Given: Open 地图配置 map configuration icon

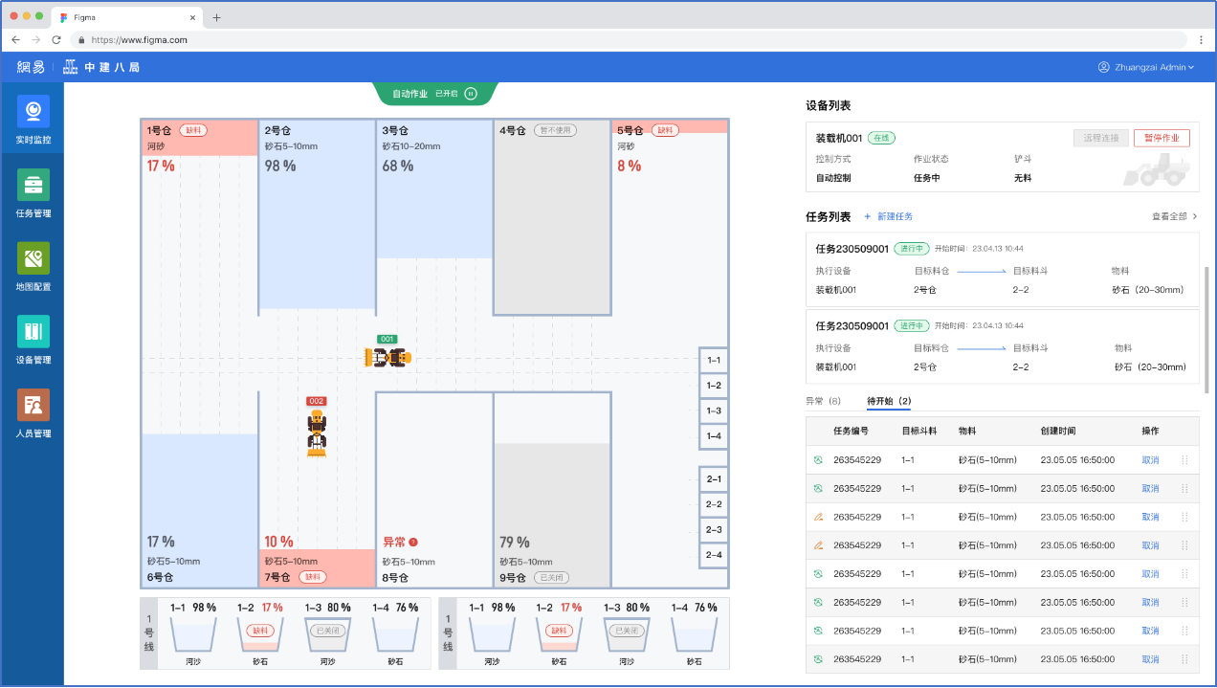Looking at the screenshot, I should click(x=33, y=258).
